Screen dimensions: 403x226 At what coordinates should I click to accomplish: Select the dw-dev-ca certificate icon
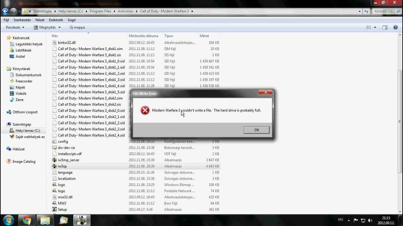[54, 148]
